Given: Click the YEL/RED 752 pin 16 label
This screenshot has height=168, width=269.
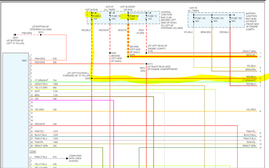Looking at the screenshot, I should pos(40,110).
